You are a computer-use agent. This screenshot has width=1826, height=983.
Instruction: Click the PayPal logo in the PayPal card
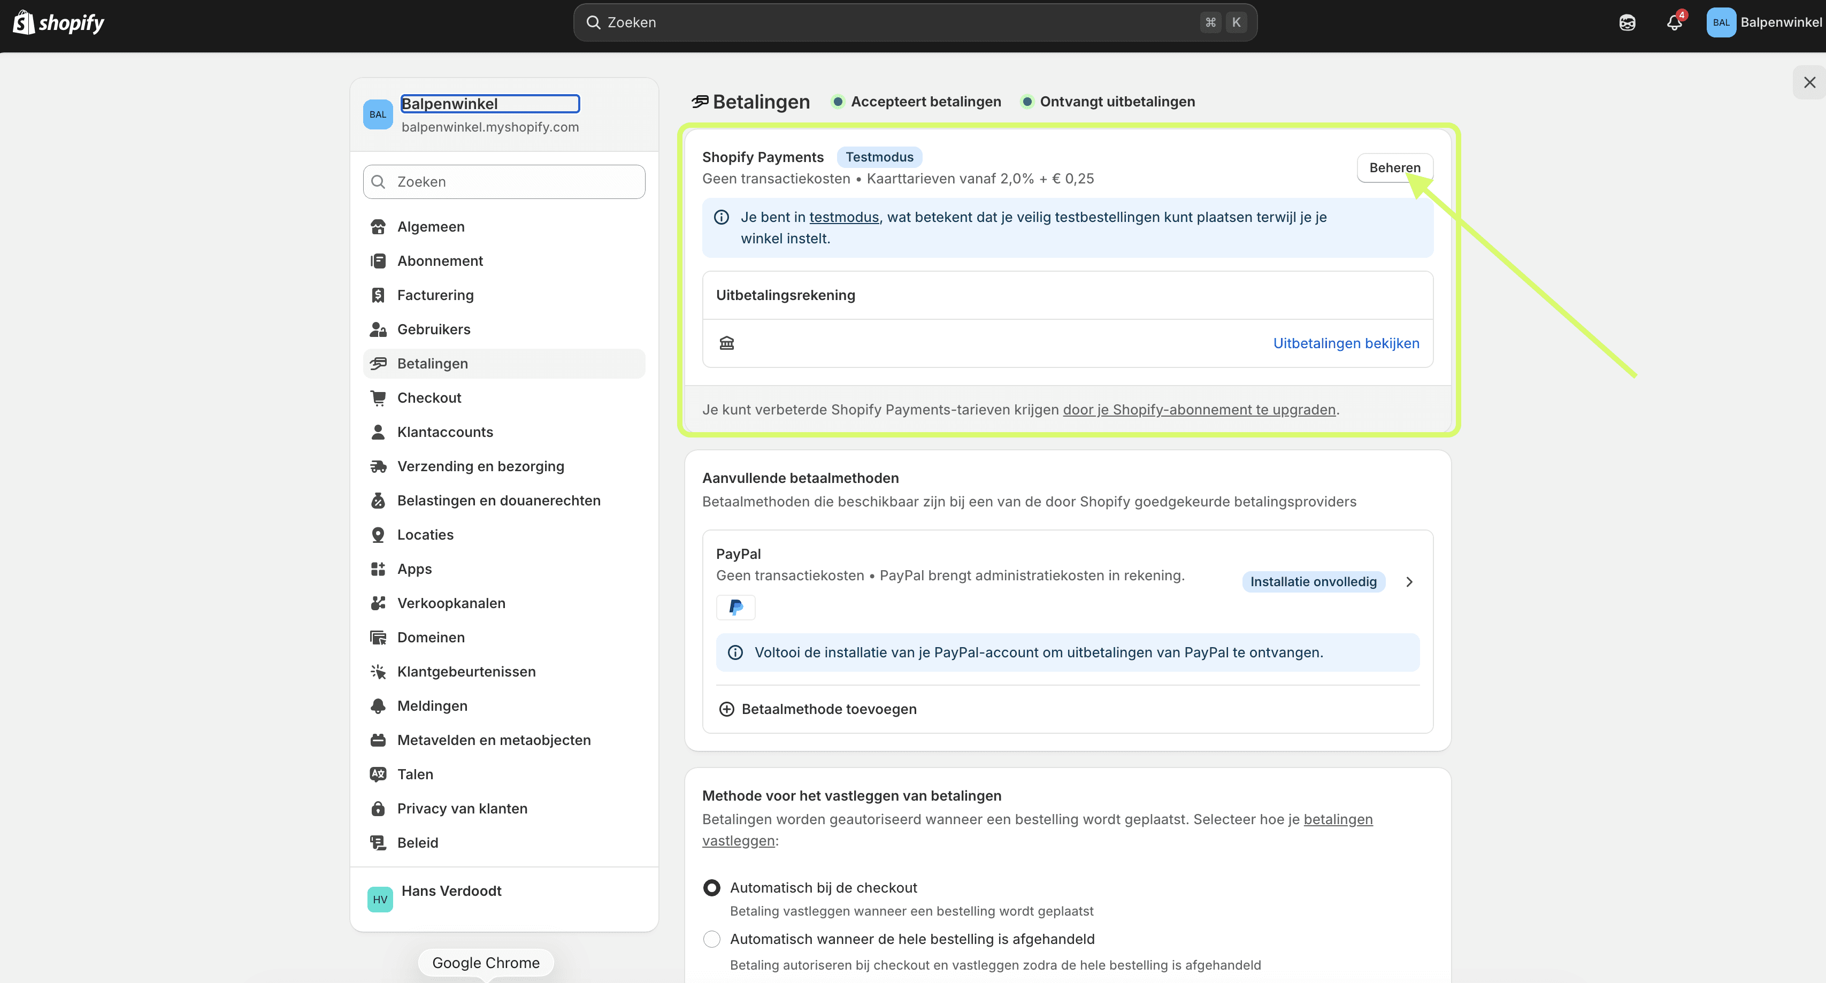click(736, 608)
